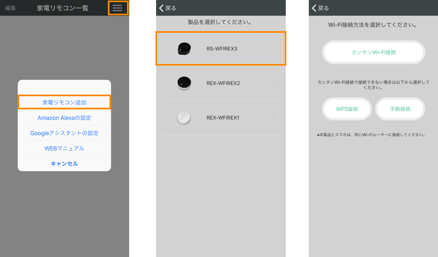Image resolution: width=438 pixels, height=257 pixels.
Task: Click white REX-WFIREX1 device thumbnail
Action: coord(184,118)
